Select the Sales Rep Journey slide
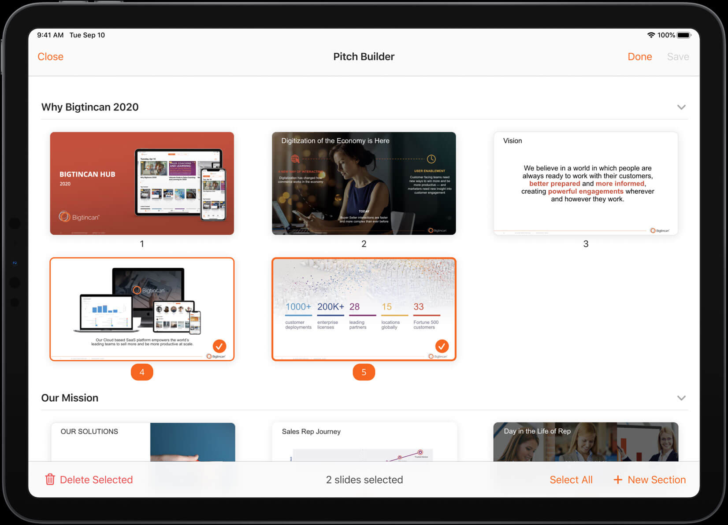This screenshot has width=728, height=525. [x=364, y=442]
